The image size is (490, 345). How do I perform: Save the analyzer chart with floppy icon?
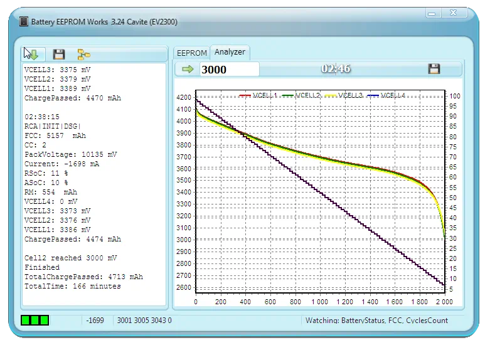[434, 69]
